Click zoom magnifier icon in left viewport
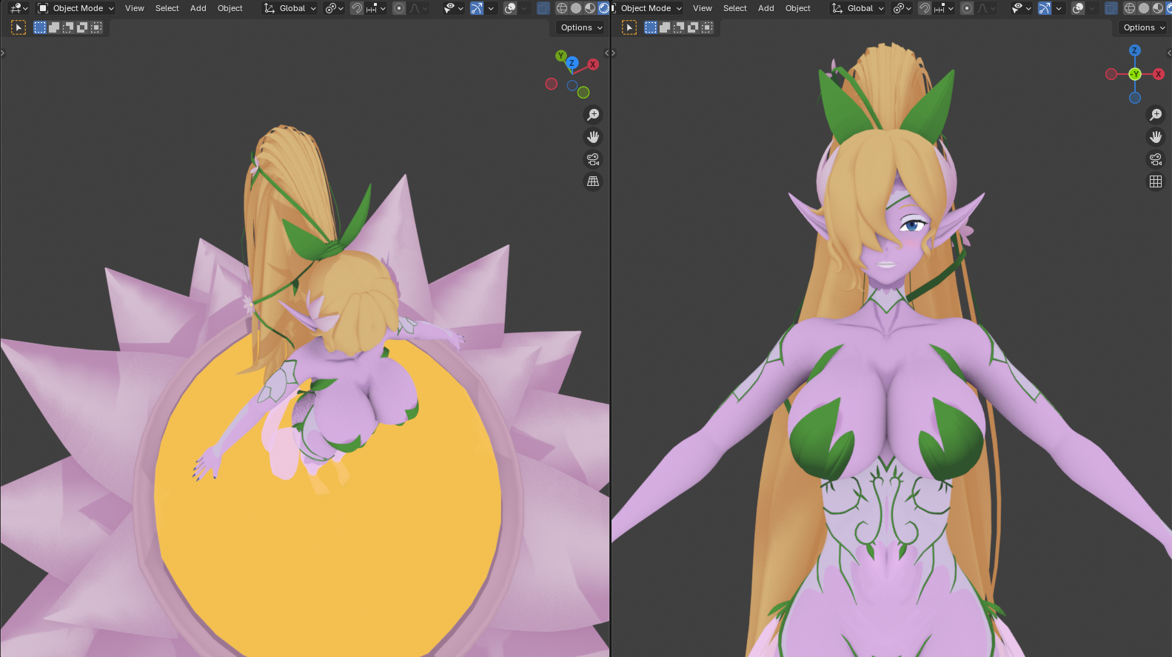Viewport: 1172px width, 657px height. coord(593,115)
